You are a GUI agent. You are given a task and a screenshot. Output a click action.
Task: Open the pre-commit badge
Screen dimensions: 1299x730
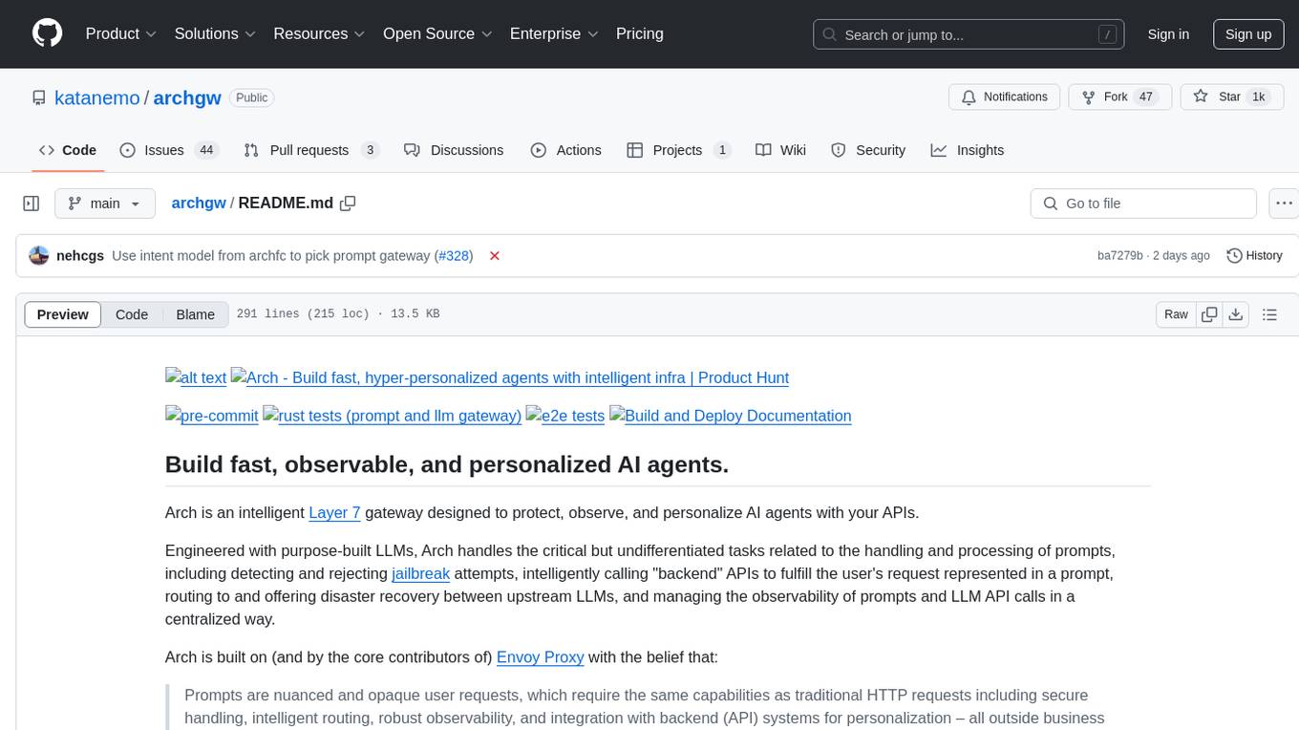coord(212,416)
